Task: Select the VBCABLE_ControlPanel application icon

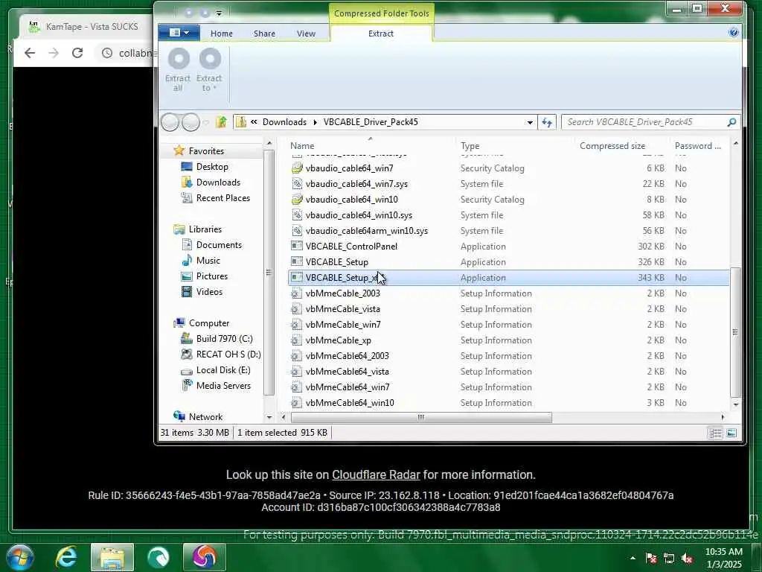Action: (x=296, y=246)
